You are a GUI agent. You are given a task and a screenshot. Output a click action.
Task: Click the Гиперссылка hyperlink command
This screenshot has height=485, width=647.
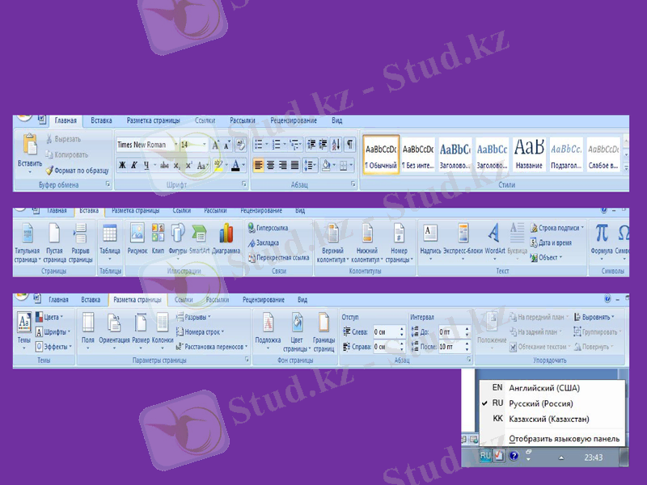(268, 228)
